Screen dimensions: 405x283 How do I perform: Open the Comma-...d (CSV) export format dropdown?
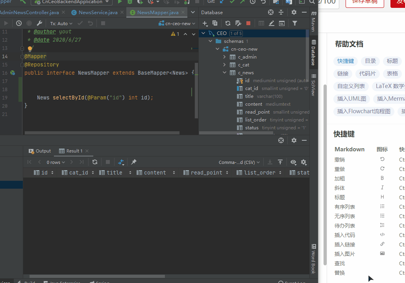(x=239, y=162)
